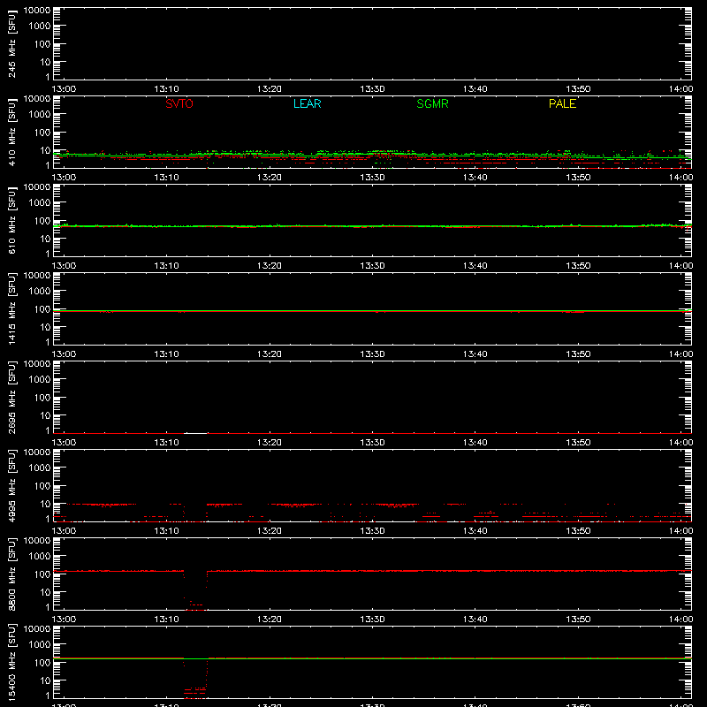707x707 pixels.
Task: Click the red SVTO station label
Action: click(179, 103)
